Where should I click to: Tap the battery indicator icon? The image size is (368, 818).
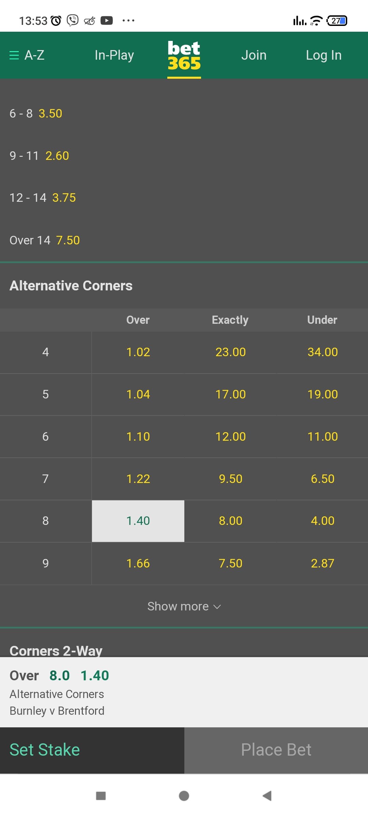(x=337, y=21)
